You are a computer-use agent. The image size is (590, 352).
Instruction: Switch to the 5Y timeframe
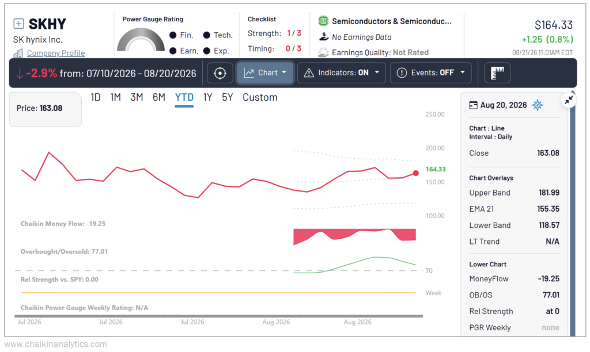[x=227, y=98]
